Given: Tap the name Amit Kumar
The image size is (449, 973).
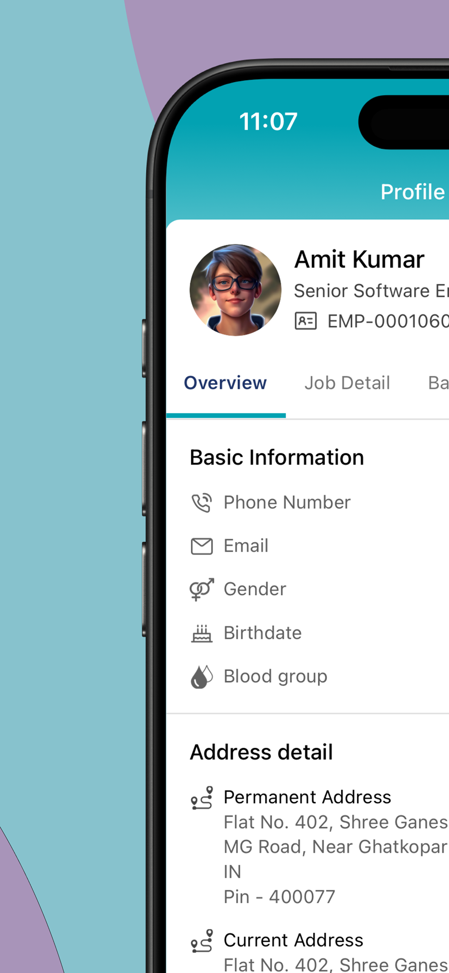Looking at the screenshot, I should [x=359, y=260].
